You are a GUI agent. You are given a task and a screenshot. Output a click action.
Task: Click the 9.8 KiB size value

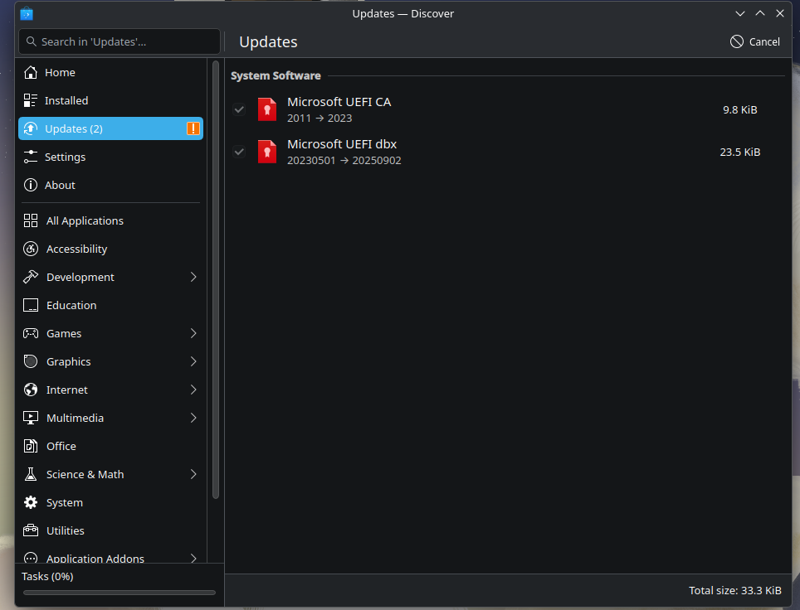pos(739,109)
